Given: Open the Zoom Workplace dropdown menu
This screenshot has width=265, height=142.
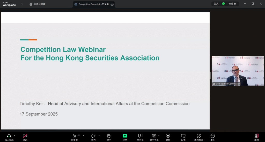Looking at the screenshot, I should [x=22, y=4].
